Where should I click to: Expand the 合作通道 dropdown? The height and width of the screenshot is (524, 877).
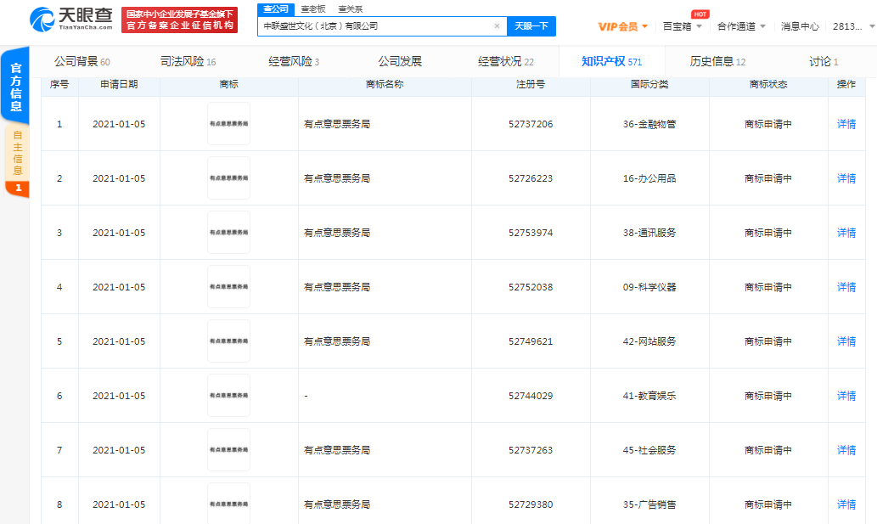tap(735, 26)
